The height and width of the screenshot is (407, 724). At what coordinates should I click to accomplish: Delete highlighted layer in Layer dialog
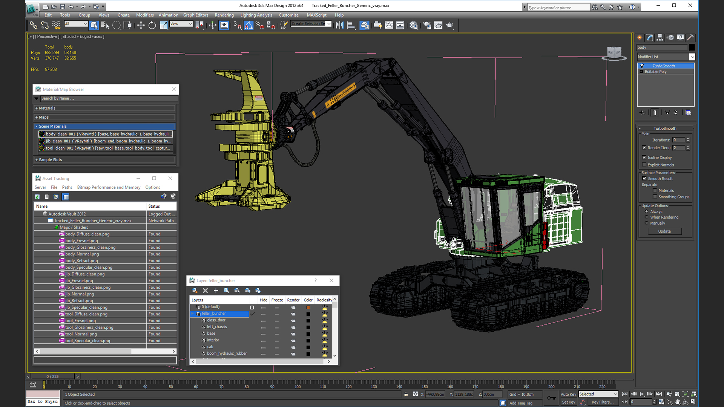(x=206, y=291)
